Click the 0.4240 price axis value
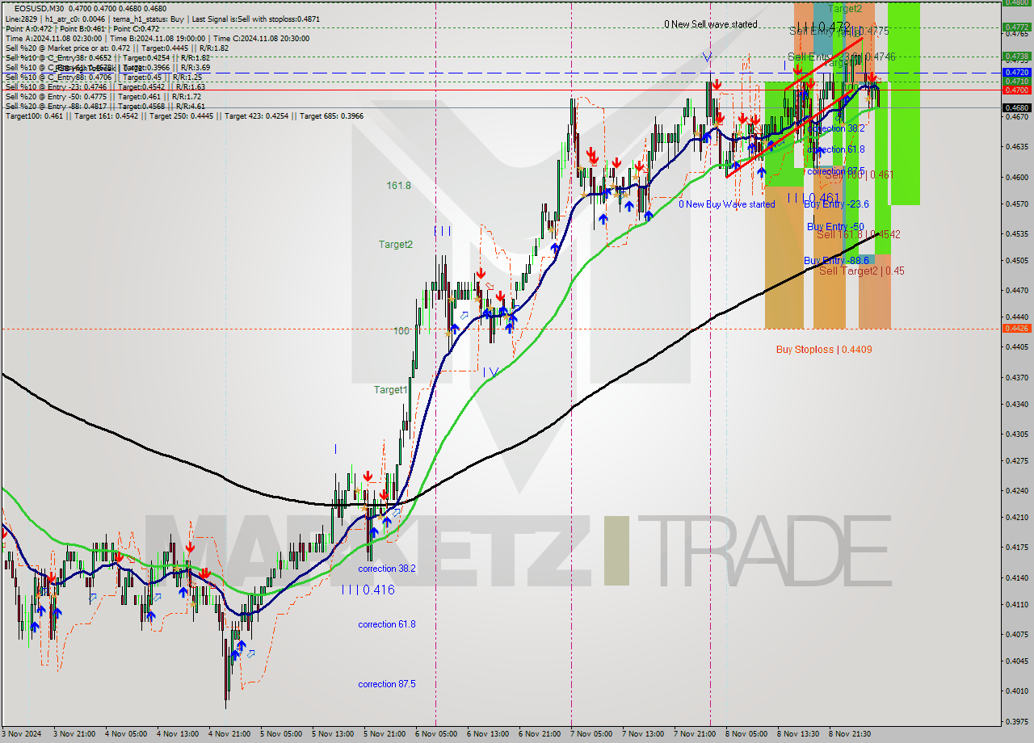1034x743 pixels. [x=1016, y=489]
